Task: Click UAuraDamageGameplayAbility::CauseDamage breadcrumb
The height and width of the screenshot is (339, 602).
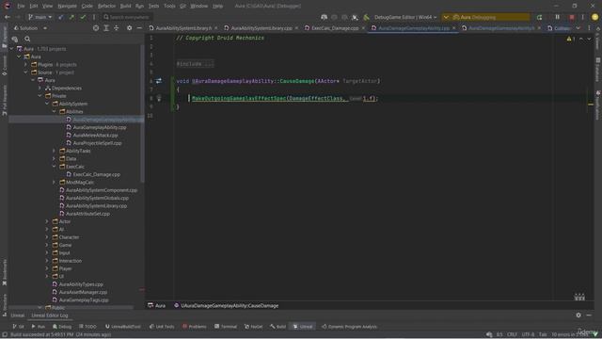Action: pos(226,305)
